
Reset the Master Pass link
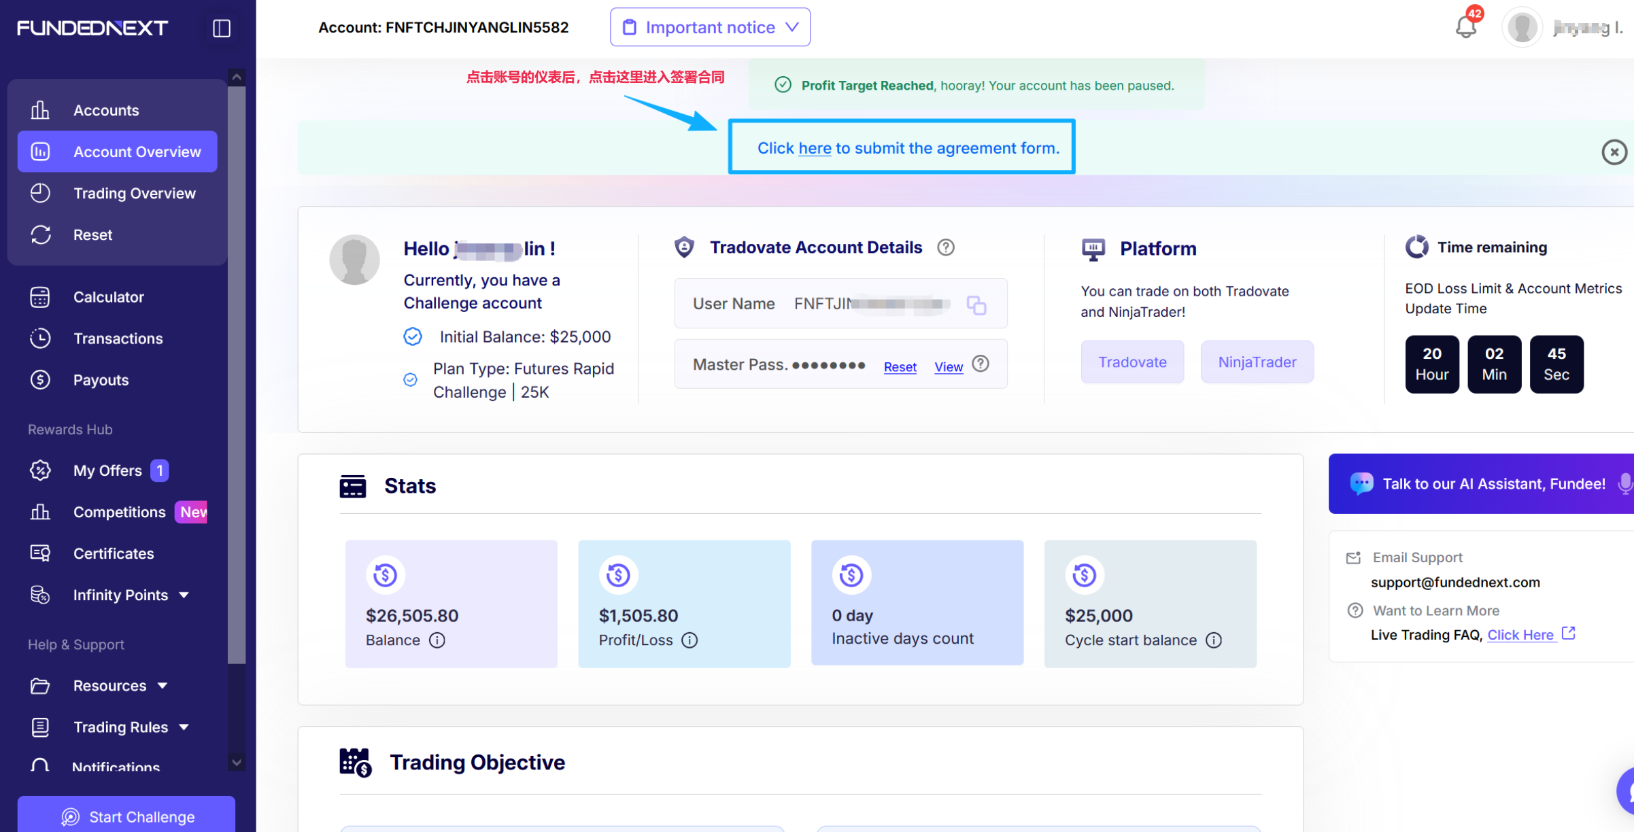pos(900,367)
